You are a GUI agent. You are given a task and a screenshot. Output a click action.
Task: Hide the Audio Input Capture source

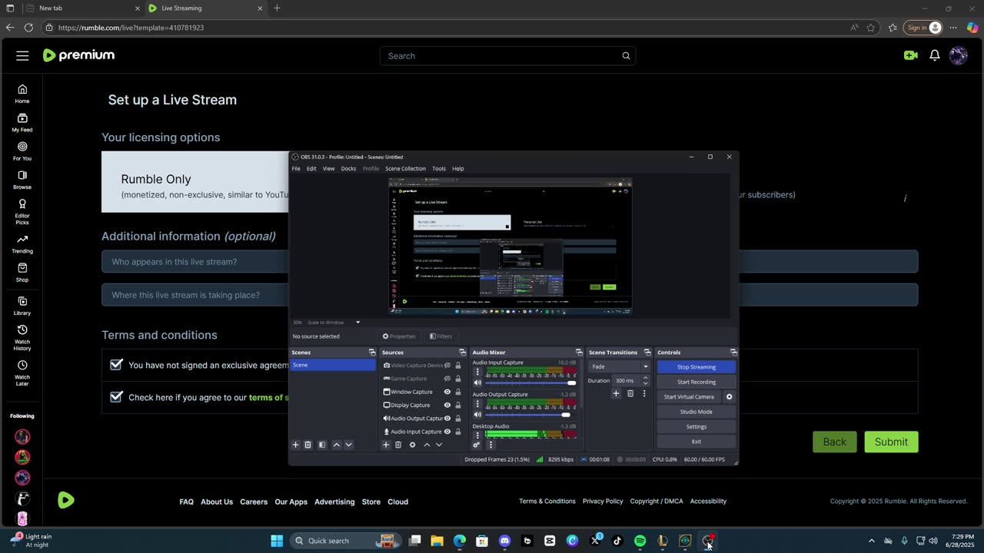point(447,432)
